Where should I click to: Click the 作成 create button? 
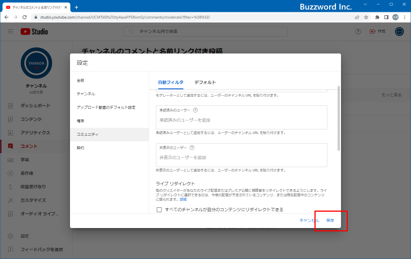(x=378, y=32)
